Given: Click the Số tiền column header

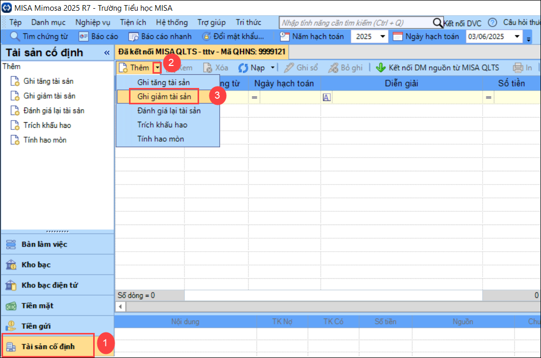Looking at the screenshot, I should pos(512,83).
